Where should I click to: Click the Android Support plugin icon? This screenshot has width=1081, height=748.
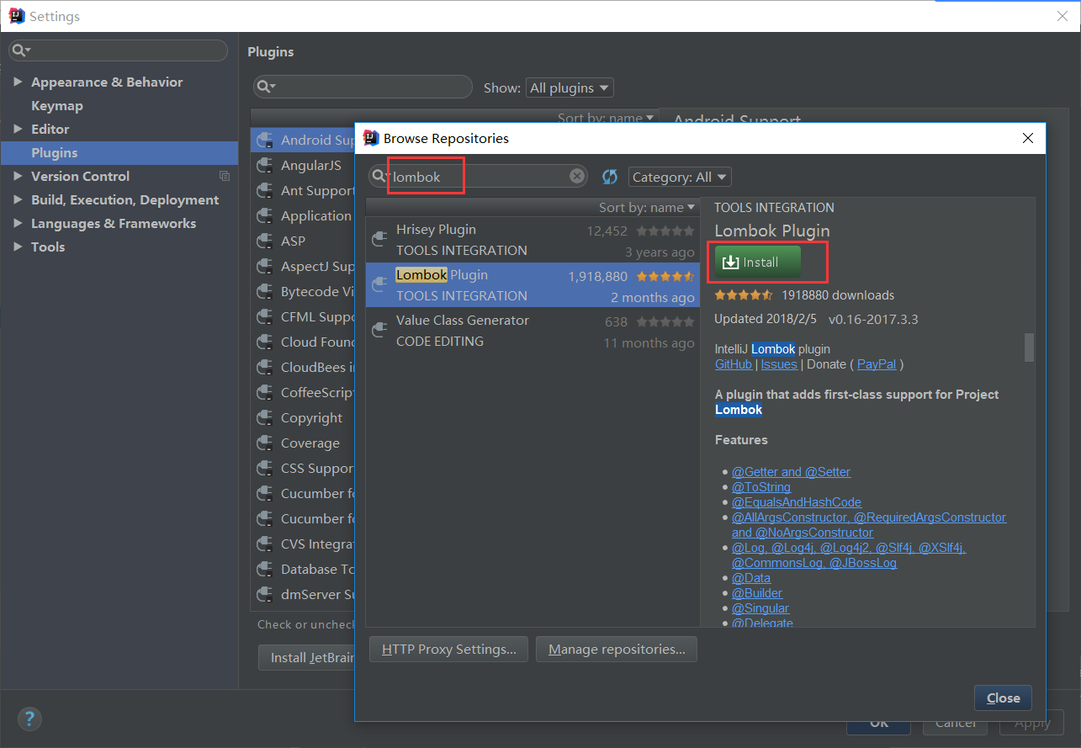pyautogui.click(x=265, y=140)
